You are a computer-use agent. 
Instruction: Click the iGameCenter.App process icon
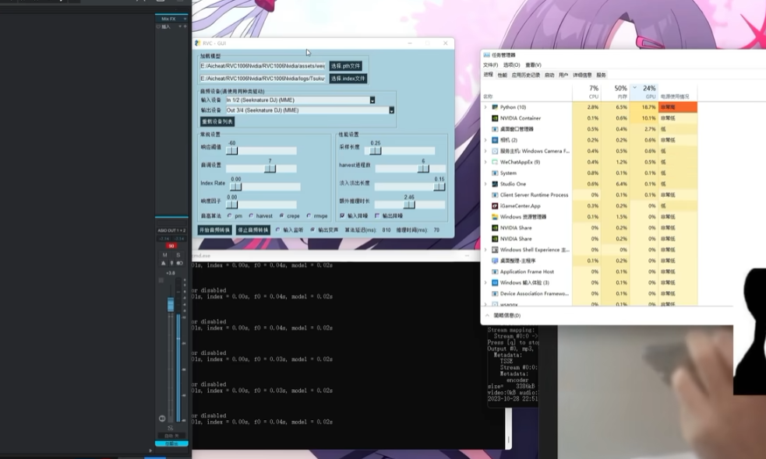(x=494, y=206)
